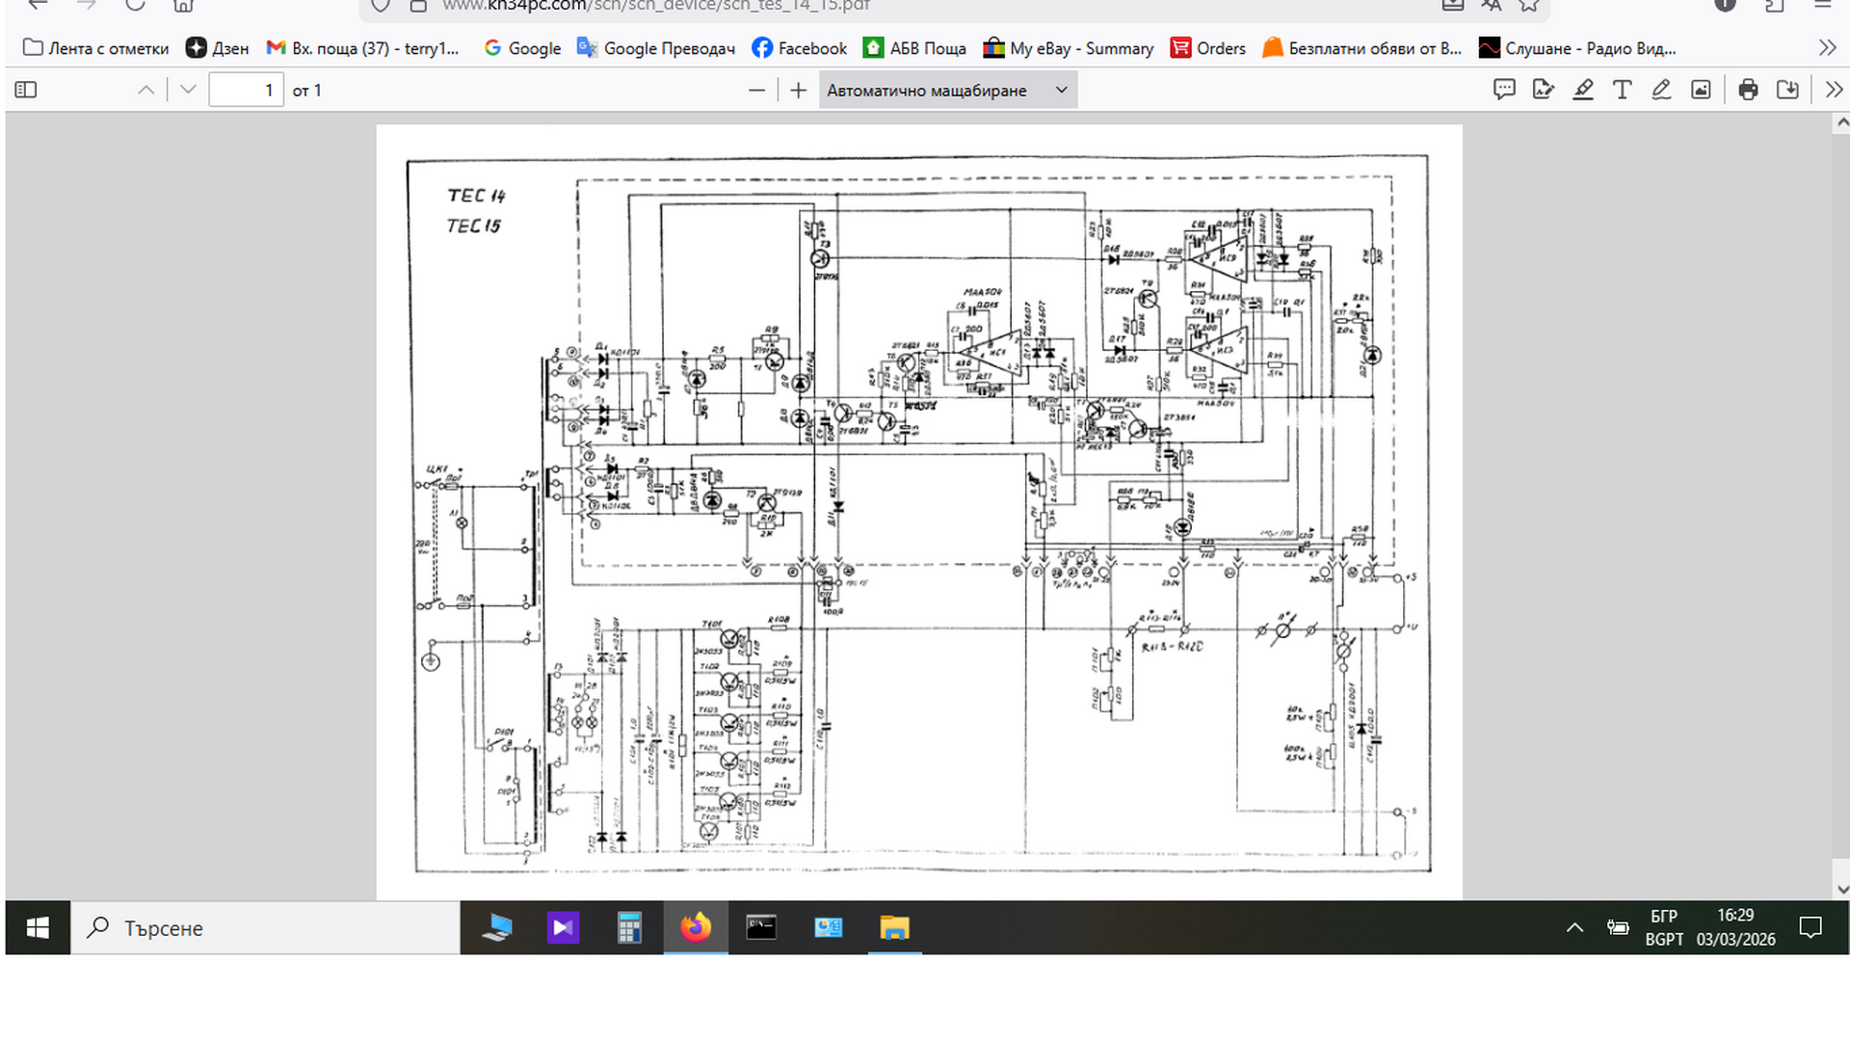The width and height of the screenshot is (1850, 1041).
Task: Open My eBay - Summary bookmark
Action: [x=1068, y=48]
